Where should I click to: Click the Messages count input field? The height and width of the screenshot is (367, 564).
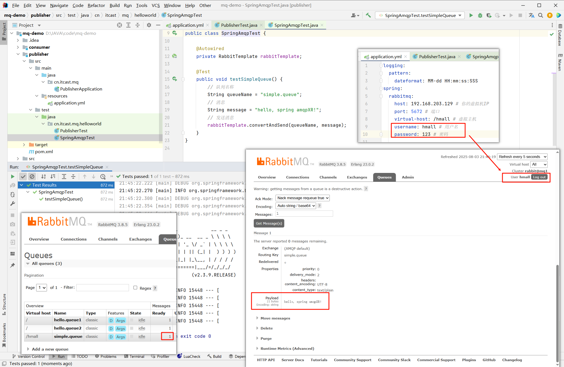tap(304, 214)
